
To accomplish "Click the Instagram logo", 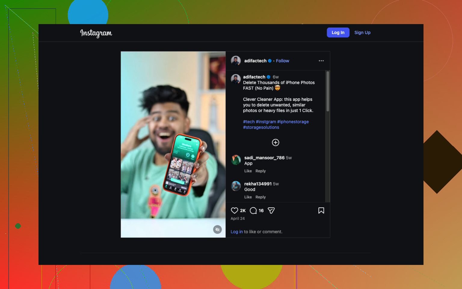I will (x=96, y=33).
